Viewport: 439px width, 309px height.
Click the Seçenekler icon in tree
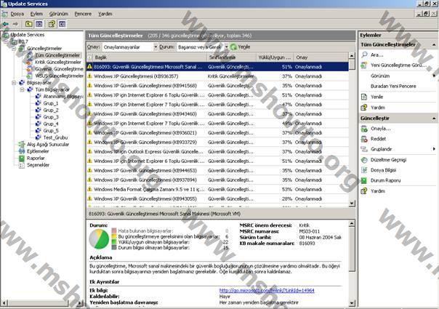22,165
